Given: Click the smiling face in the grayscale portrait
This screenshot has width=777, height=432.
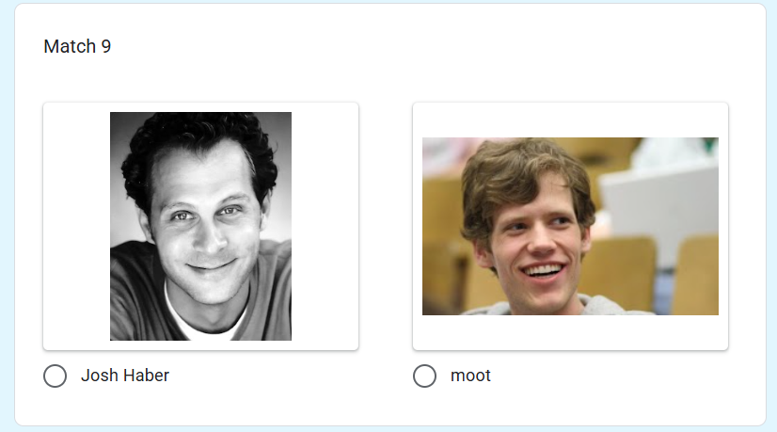Looking at the screenshot, I should (208, 233).
